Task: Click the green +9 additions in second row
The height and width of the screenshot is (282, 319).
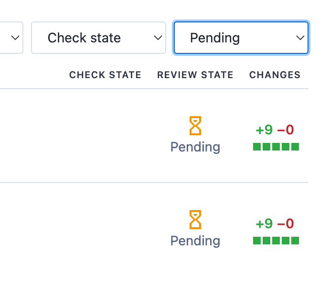Action: (264, 224)
